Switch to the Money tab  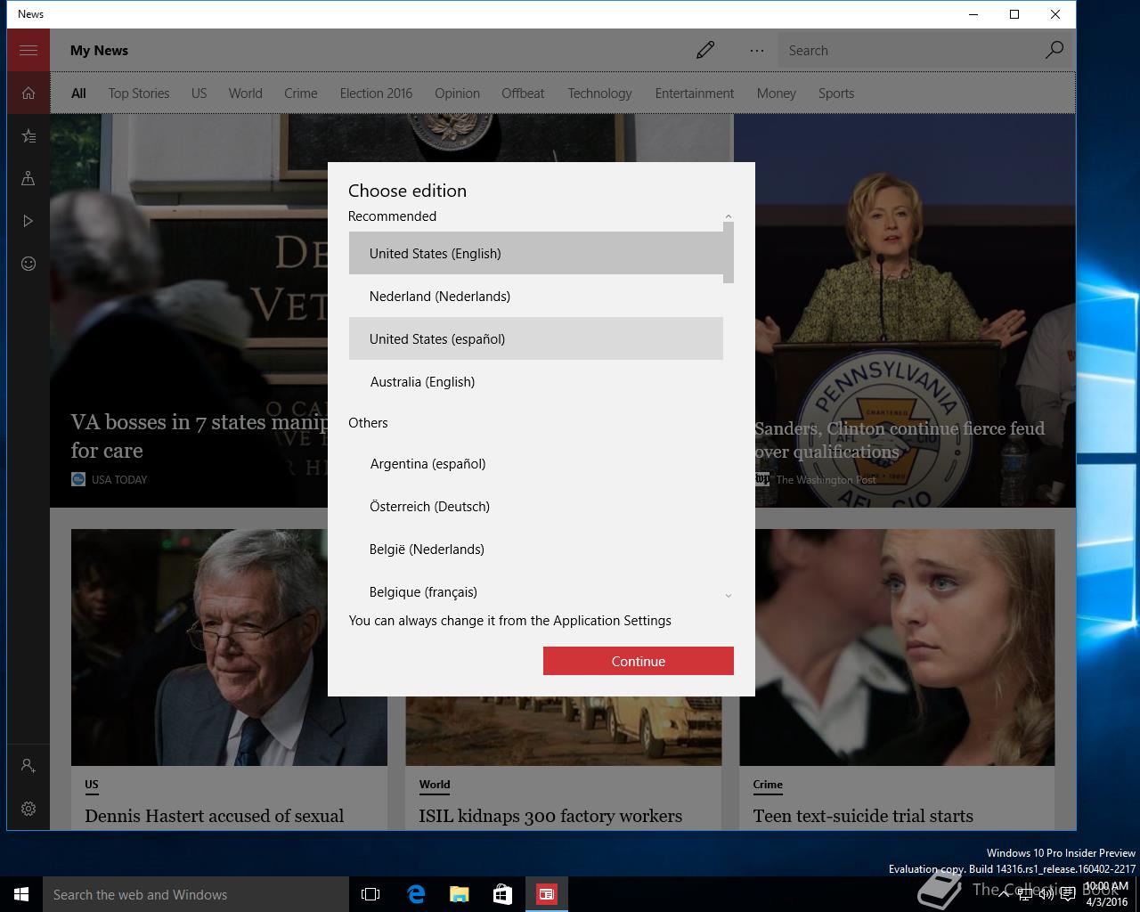tap(777, 94)
